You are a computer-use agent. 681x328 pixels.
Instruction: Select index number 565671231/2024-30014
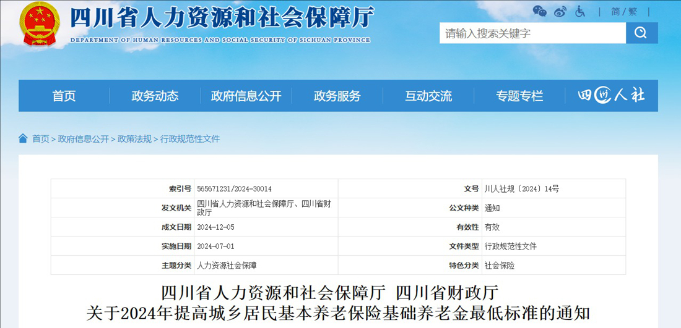234,189
